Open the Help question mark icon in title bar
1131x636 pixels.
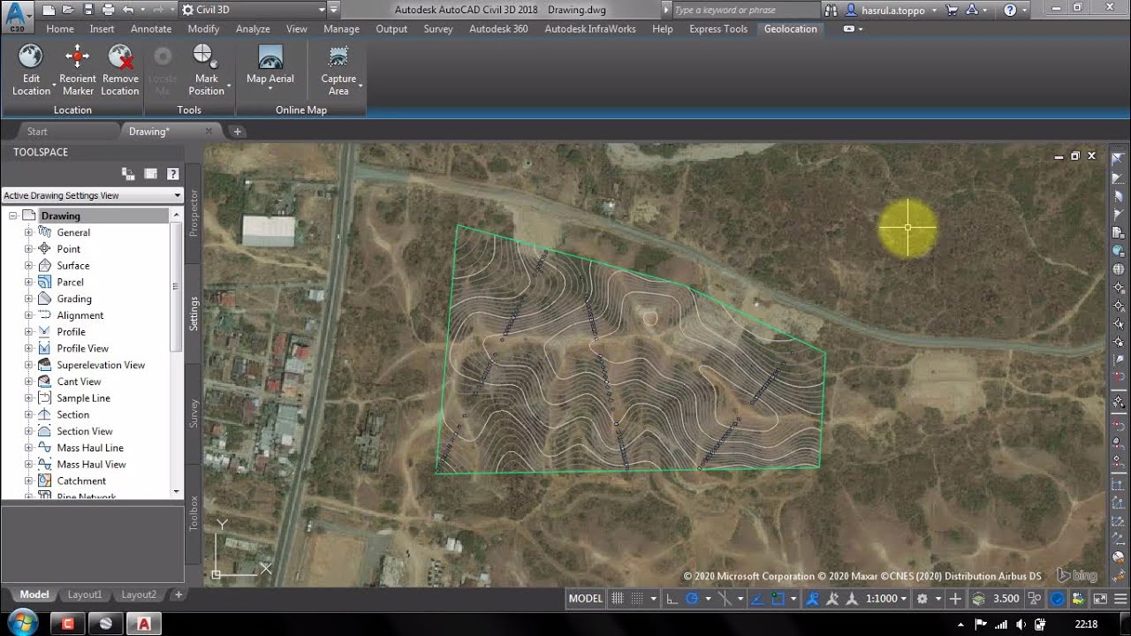pos(1011,10)
